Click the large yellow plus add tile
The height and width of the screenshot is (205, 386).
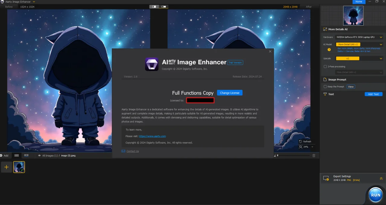pos(6,167)
